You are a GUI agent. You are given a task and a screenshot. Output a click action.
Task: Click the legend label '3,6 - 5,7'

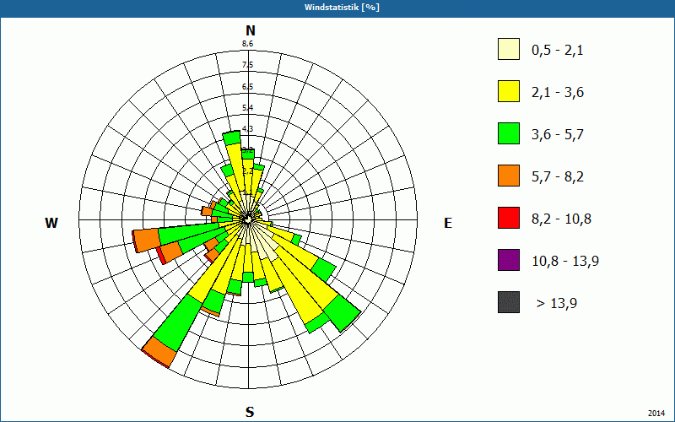558,135
